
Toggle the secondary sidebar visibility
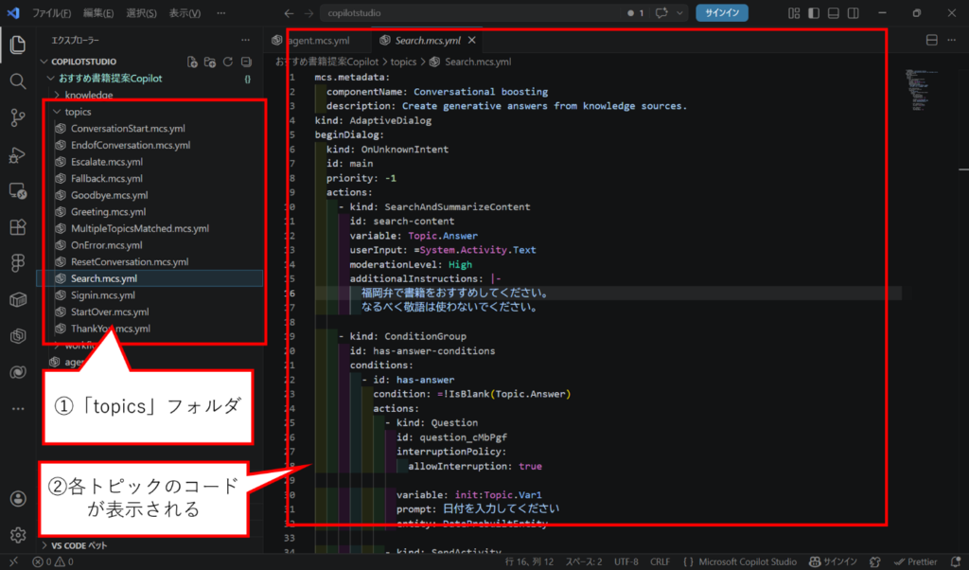[852, 13]
